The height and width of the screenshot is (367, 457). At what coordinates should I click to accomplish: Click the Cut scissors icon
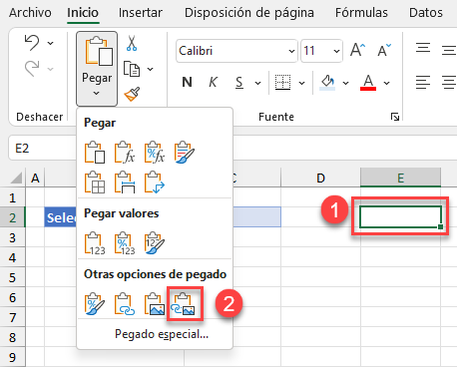coord(132,44)
